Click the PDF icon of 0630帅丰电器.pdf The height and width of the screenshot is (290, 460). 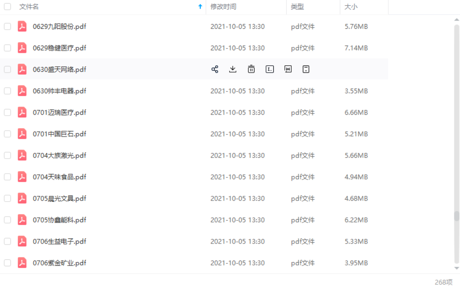(22, 91)
